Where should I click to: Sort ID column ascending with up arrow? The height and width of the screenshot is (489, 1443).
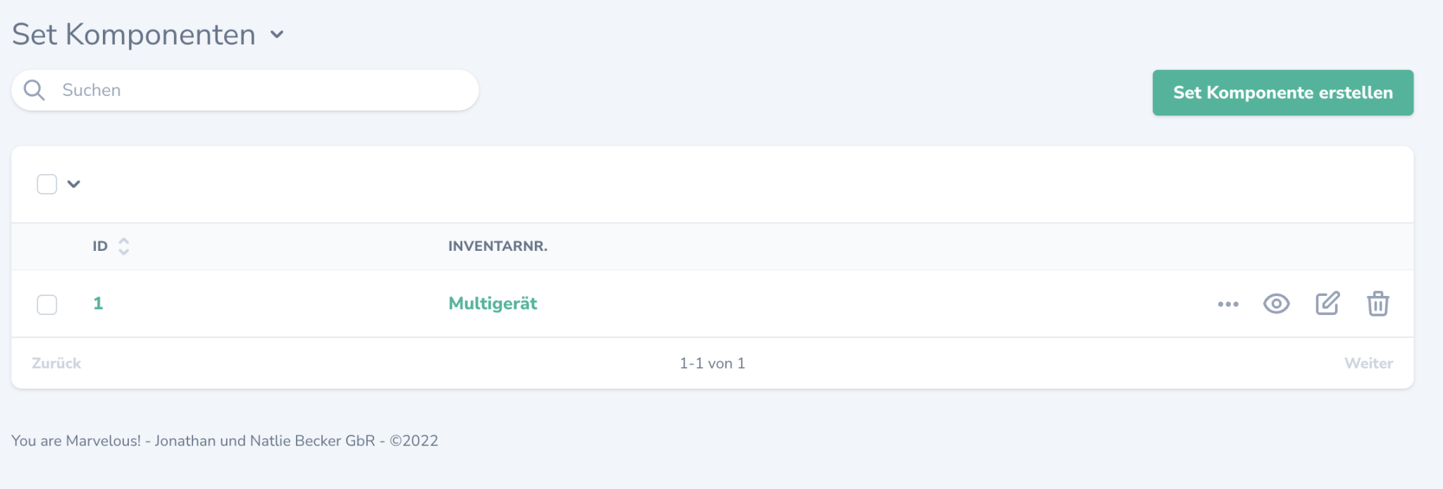pyautogui.click(x=123, y=241)
